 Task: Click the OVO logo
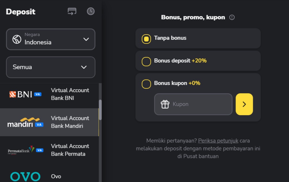point(25,176)
